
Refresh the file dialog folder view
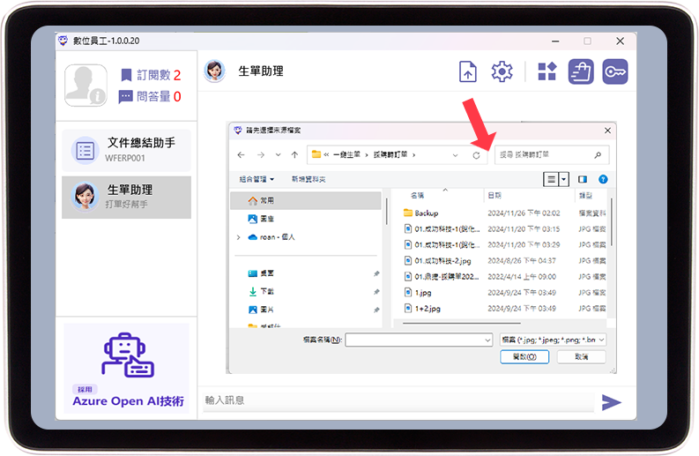477,154
